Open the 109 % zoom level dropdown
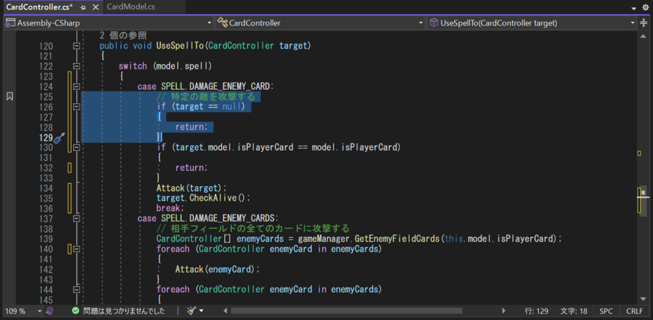Viewport: 653px width, 320px height. [23, 311]
